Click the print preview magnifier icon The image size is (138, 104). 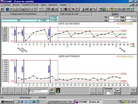83,9
